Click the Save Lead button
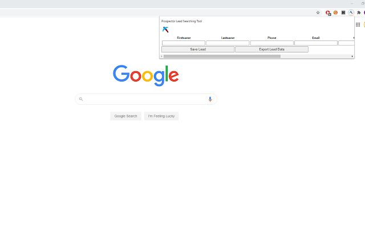365x228 pixels. point(198,50)
